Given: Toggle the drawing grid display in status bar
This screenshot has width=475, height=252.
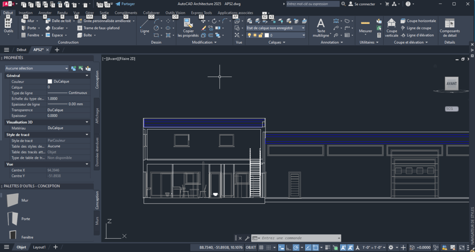Looking at the screenshot, I should [261, 247].
